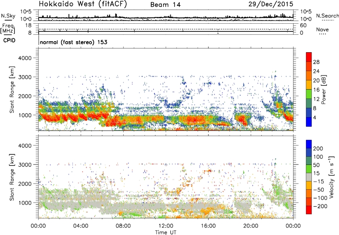
Task: Click the '20:00' time tick label
Action: (x=250, y=226)
